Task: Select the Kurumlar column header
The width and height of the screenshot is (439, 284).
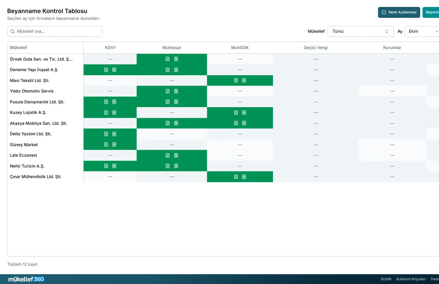Action: pos(392,48)
